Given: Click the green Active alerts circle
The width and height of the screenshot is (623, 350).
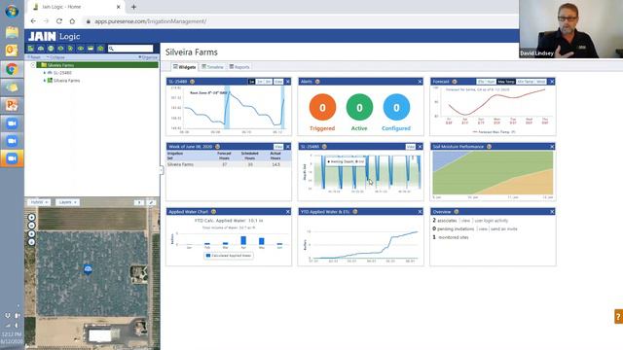Looking at the screenshot, I should [359, 107].
